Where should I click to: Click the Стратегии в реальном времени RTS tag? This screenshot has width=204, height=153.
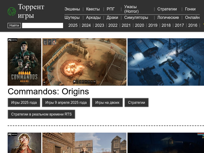pyautogui.click(x=41, y=114)
